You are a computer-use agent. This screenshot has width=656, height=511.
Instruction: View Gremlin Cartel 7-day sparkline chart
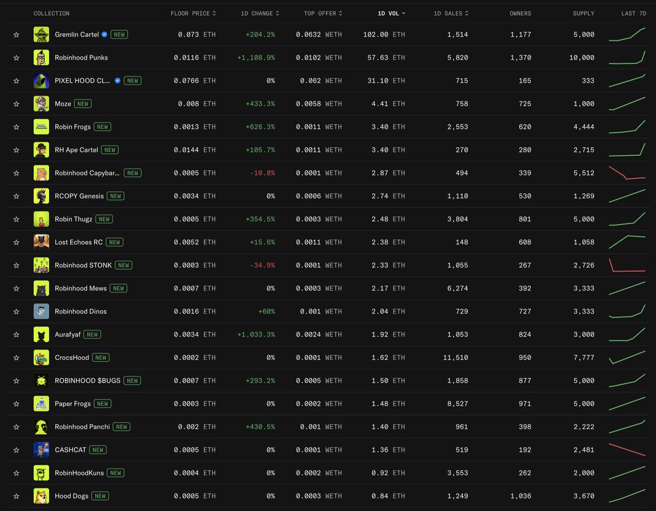point(627,34)
